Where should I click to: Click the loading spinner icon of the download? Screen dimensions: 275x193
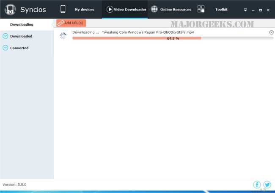click(x=63, y=36)
